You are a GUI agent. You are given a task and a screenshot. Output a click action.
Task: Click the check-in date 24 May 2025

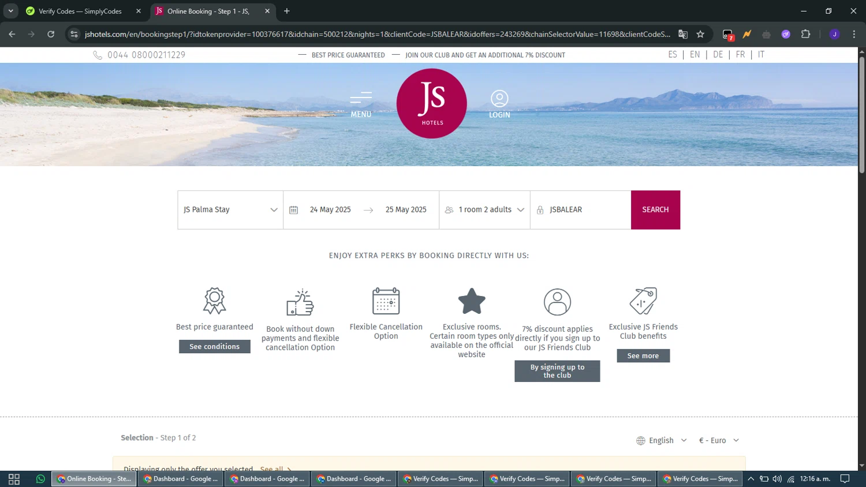point(330,210)
